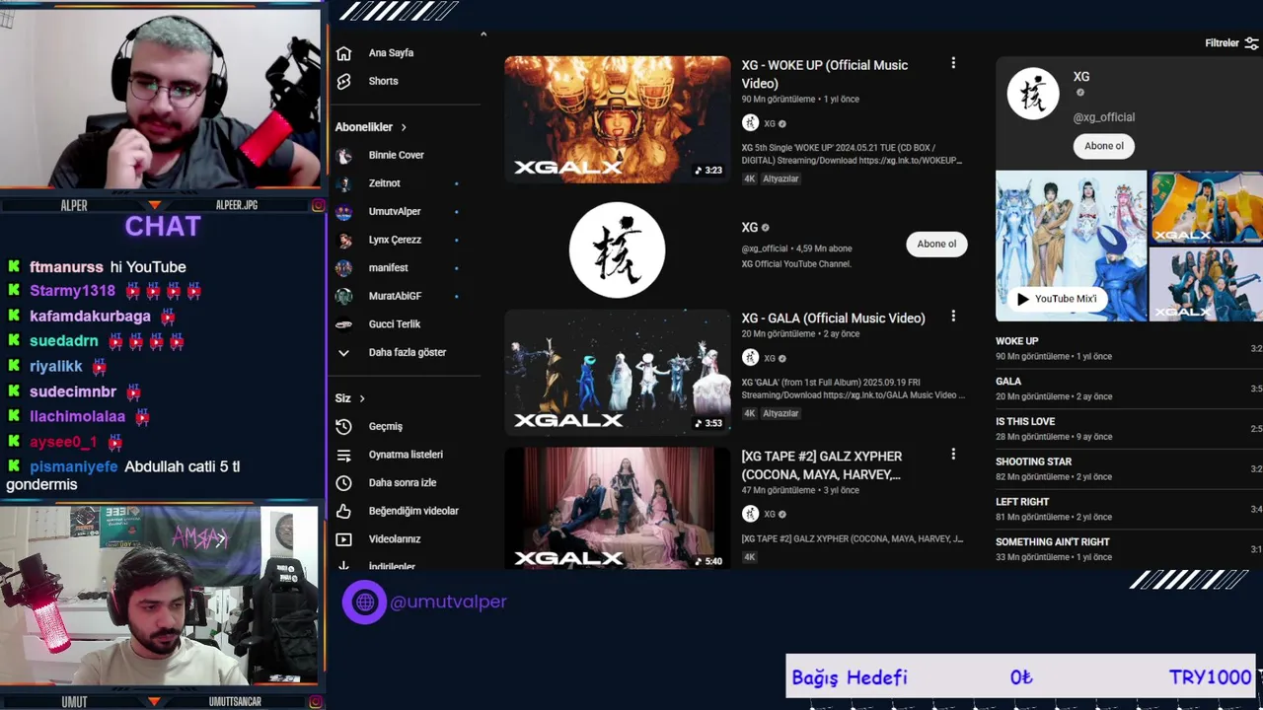Open Daha sonra izle clock icon

[x=343, y=482]
